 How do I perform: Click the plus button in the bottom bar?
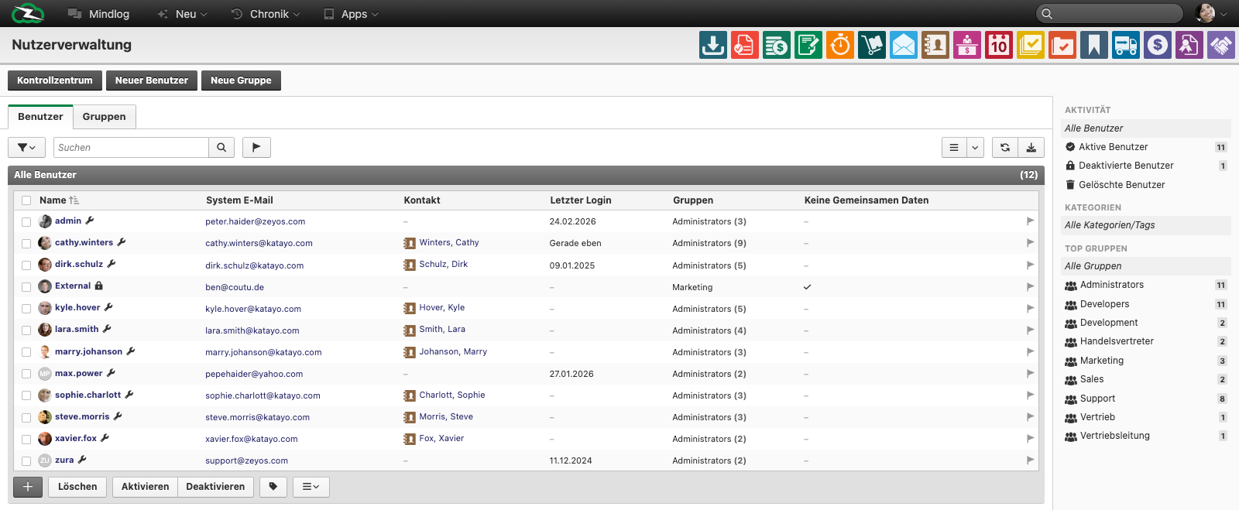pyautogui.click(x=28, y=487)
